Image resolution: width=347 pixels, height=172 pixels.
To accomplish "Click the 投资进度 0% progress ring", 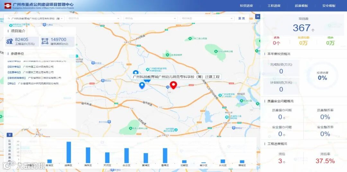I will (323, 75).
